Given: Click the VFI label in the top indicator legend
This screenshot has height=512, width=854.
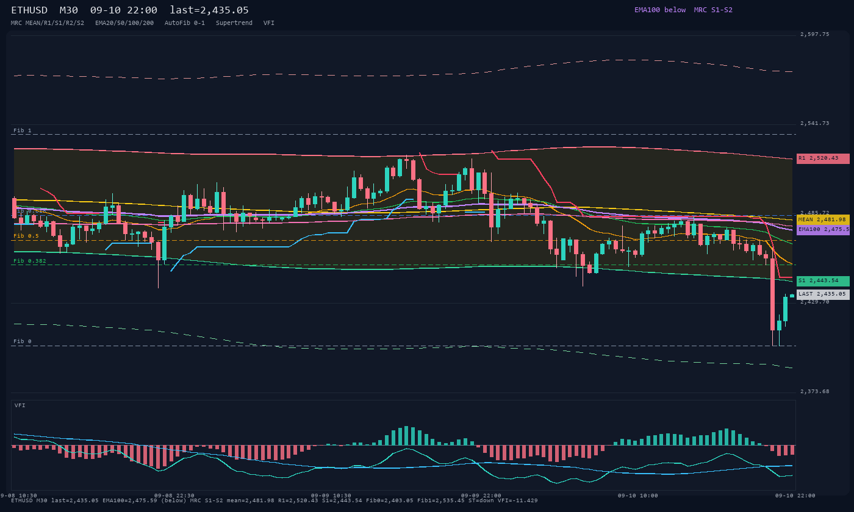Looking at the screenshot, I should click(x=269, y=23).
